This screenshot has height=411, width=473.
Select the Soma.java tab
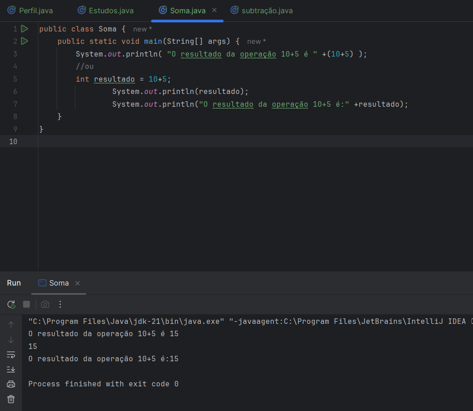(187, 10)
